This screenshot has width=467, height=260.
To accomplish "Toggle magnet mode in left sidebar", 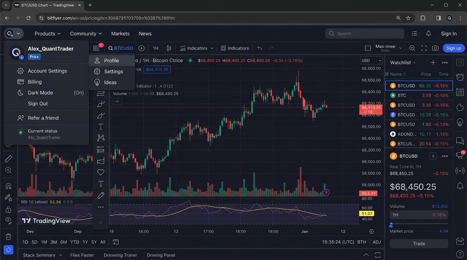I will (x=8, y=186).
